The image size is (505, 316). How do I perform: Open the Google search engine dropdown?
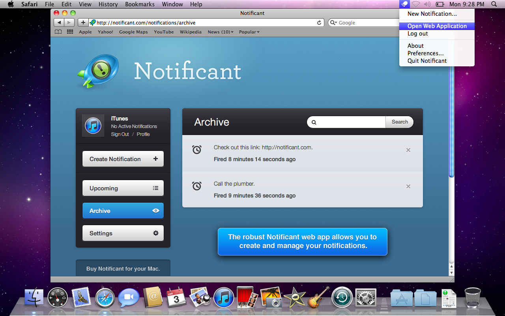click(x=334, y=23)
